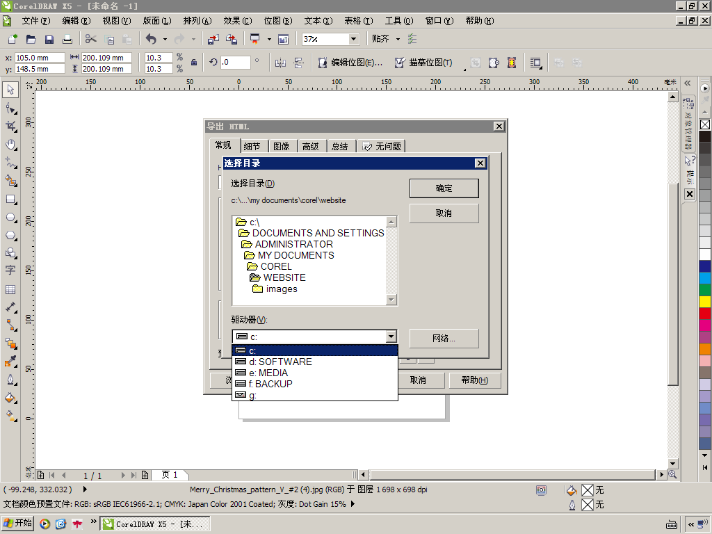Switch to the Images (图像) tab
The height and width of the screenshot is (534, 712).
pyautogui.click(x=282, y=146)
